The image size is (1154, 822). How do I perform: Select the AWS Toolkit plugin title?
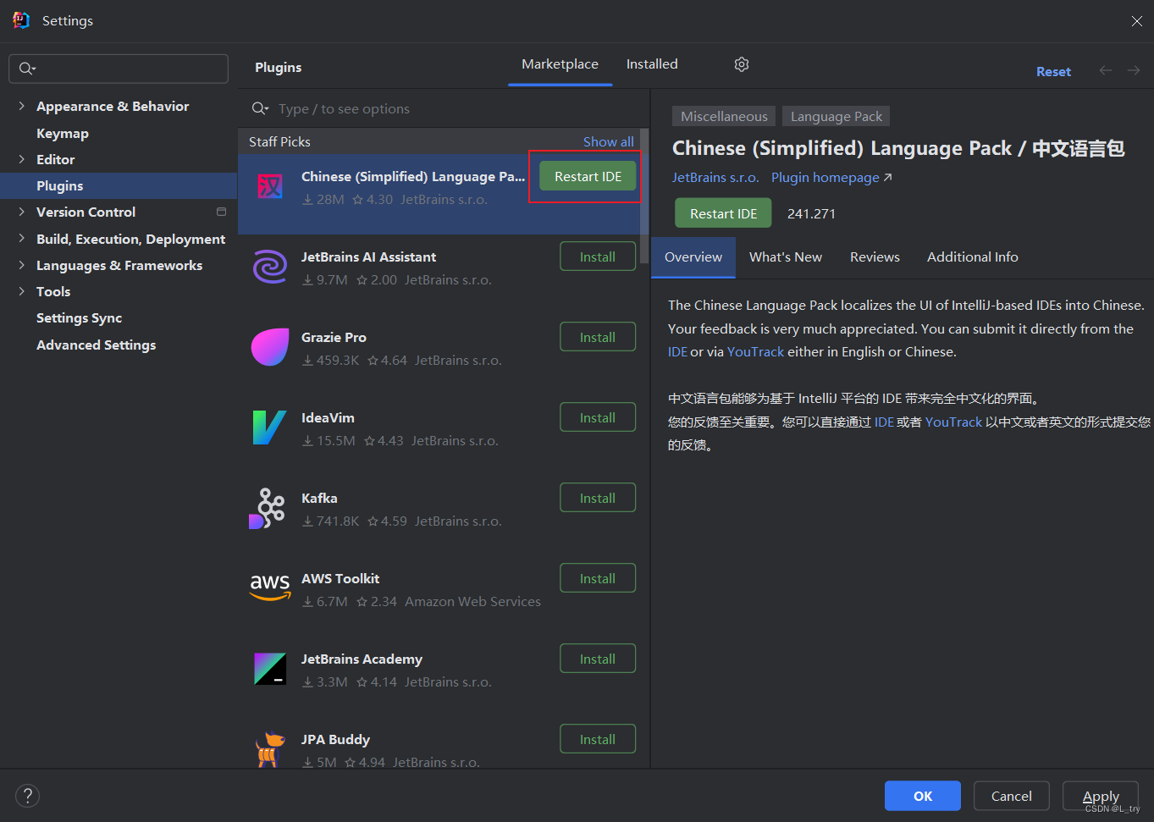[340, 578]
